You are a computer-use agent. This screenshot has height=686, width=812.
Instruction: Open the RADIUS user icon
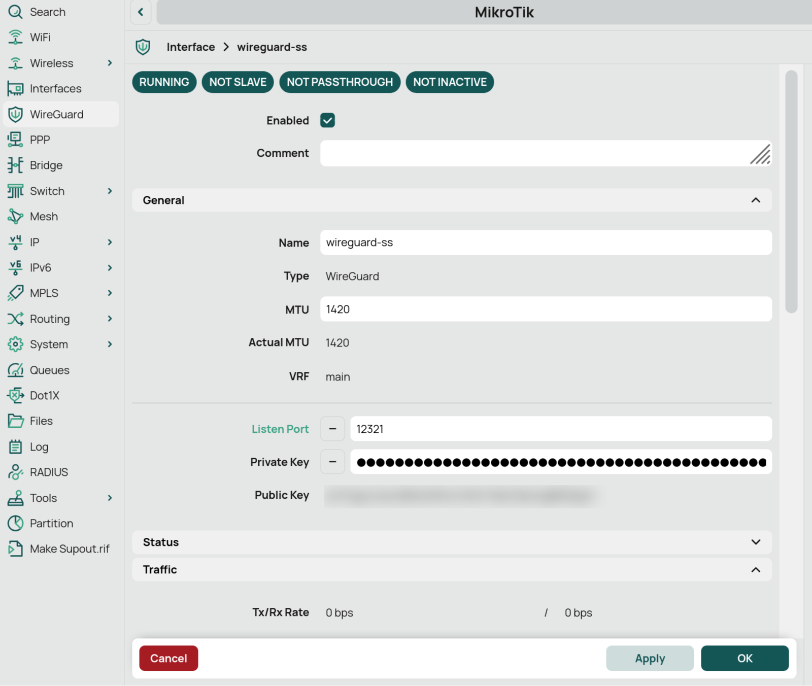point(15,472)
